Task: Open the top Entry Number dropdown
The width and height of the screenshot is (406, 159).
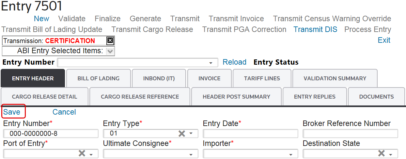Action: pyautogui.click(x=211, y=63)
